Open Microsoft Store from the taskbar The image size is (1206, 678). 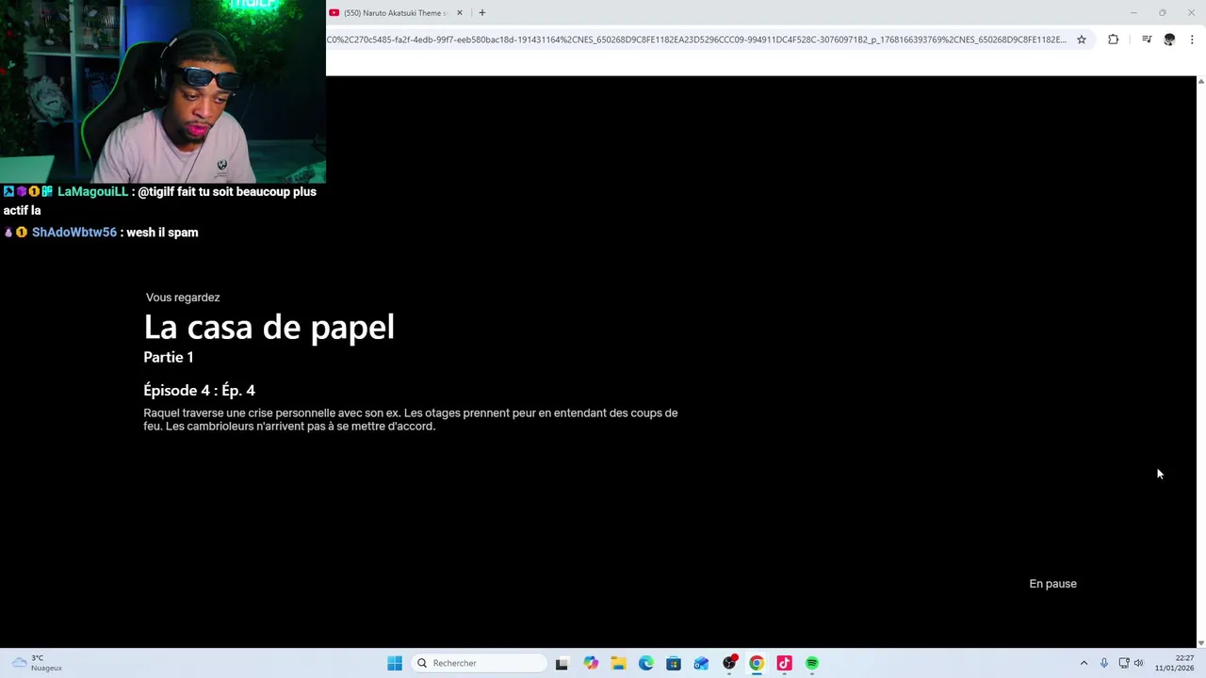[x=674, y=663]
